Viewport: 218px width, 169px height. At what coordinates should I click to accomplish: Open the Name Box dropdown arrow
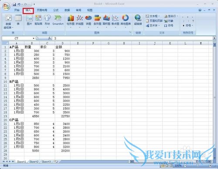(34, 38)
